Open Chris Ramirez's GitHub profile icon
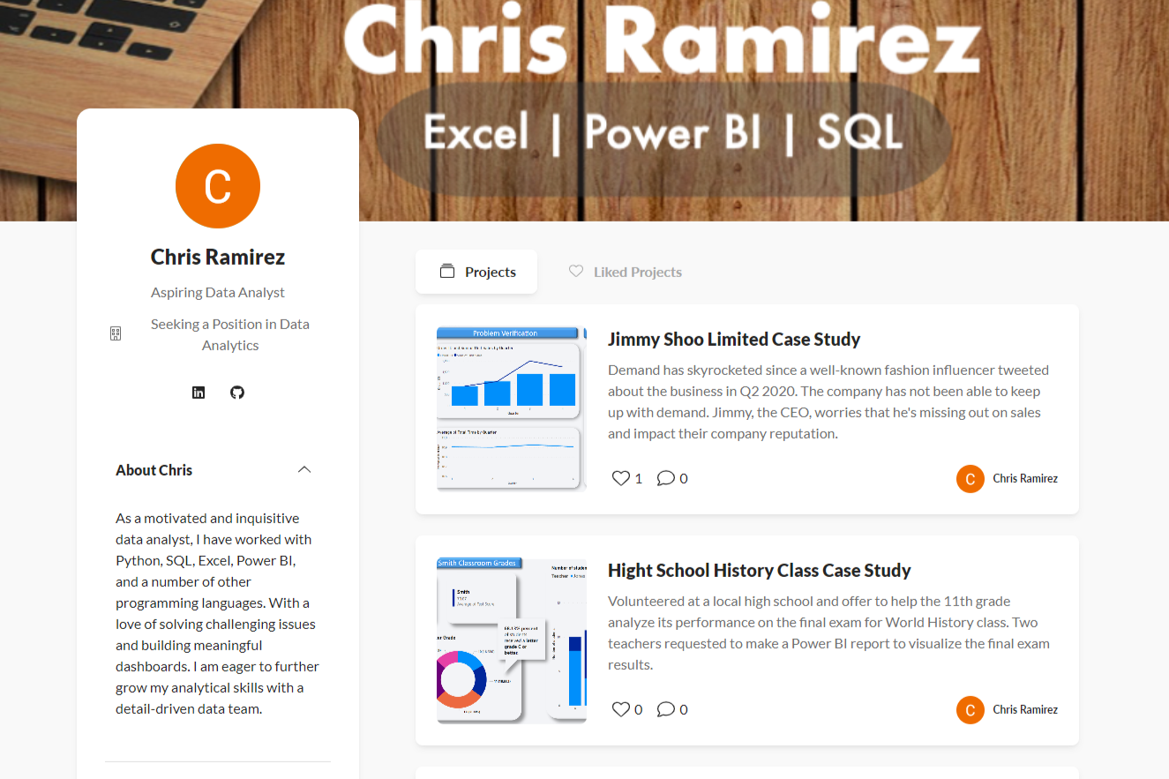 [237, 393]
